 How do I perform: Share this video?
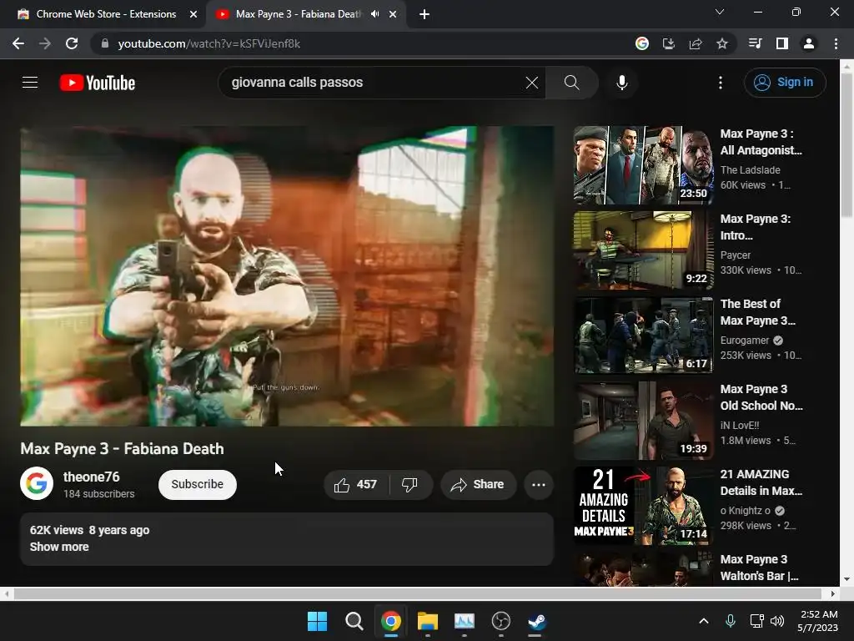click(x=478, y=485)
